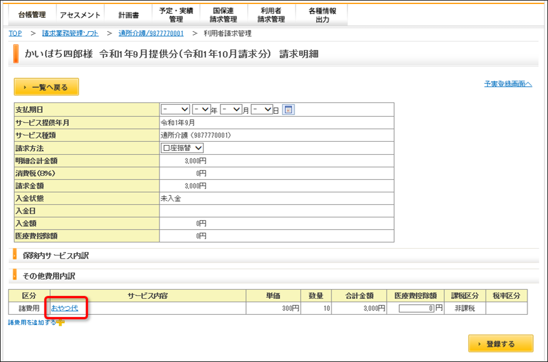Open the 各種情報出力 tab
Viewport: 548px width, 362px height.
tap(322, 15)
